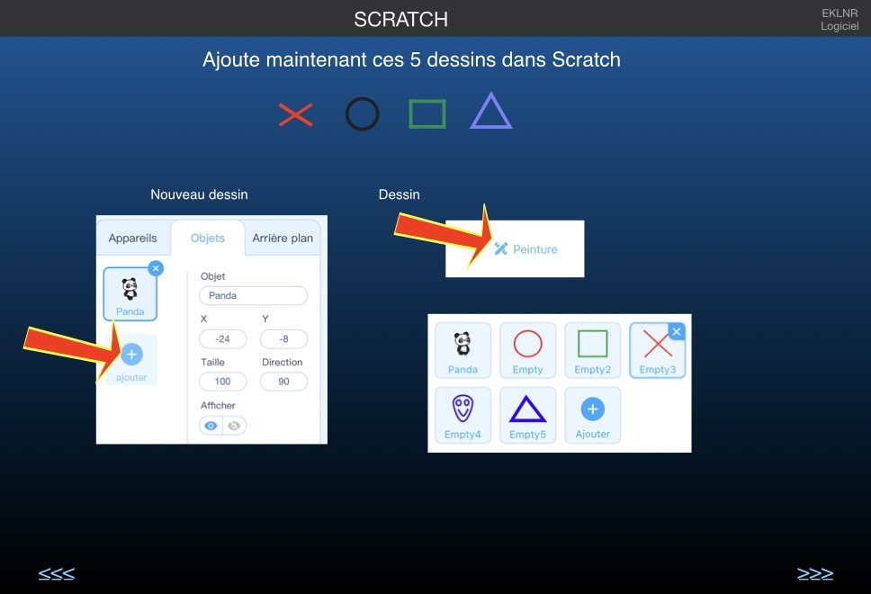Select the Panda sprite in the sprite grid
Screen dimensions: 871x594
(462, 351)
